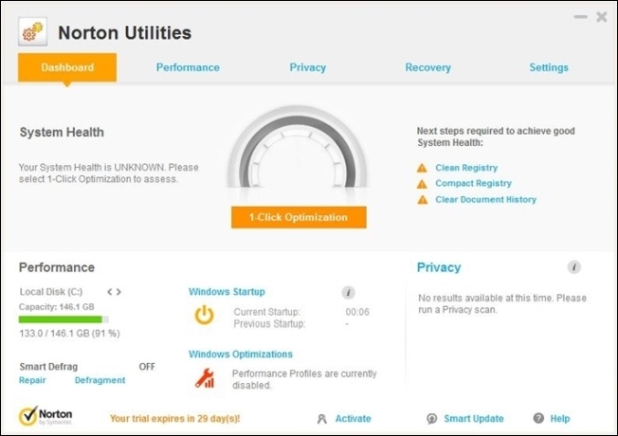Click the Defragment link
This screenshot has height=436, width=618.
point(100,380)
